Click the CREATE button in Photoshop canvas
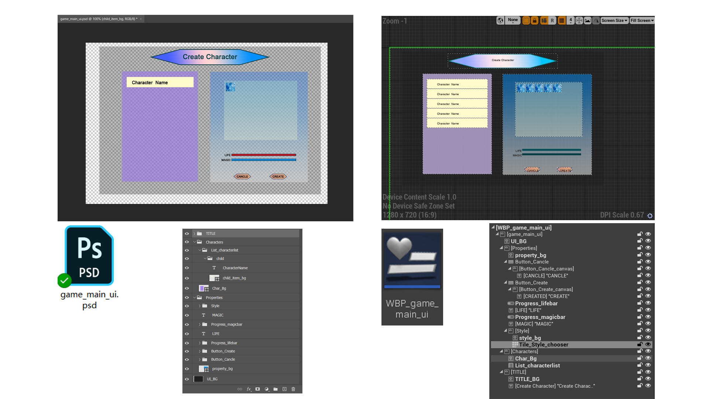Image resolution: width=709 pixels, height=399 pixels. 278,177
